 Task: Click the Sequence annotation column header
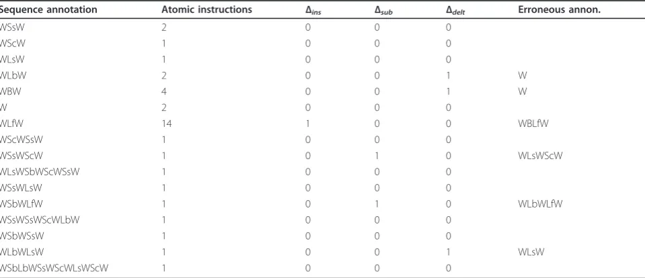click(x=48, y=9)
